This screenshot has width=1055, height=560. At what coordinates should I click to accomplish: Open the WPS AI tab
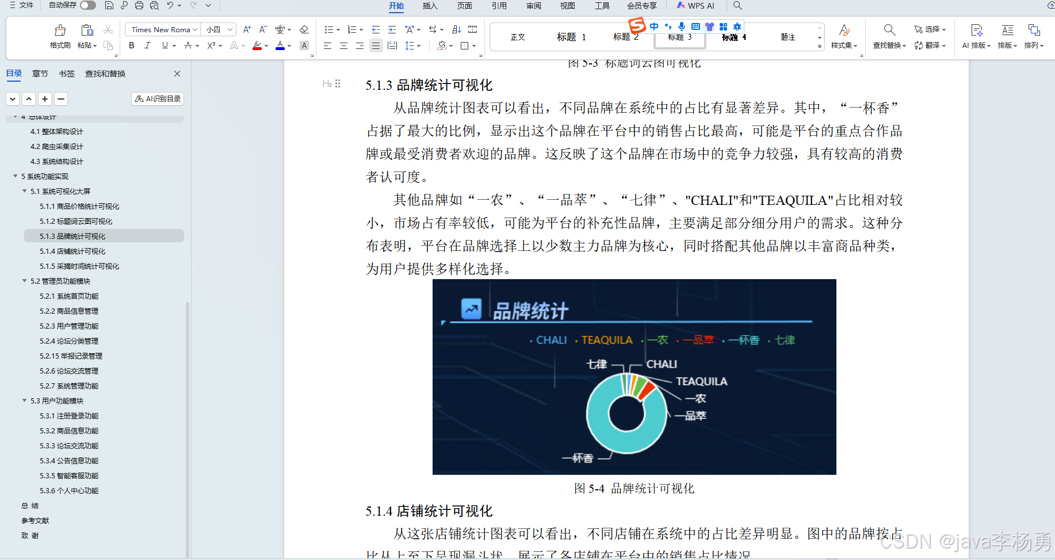point(695,6)
